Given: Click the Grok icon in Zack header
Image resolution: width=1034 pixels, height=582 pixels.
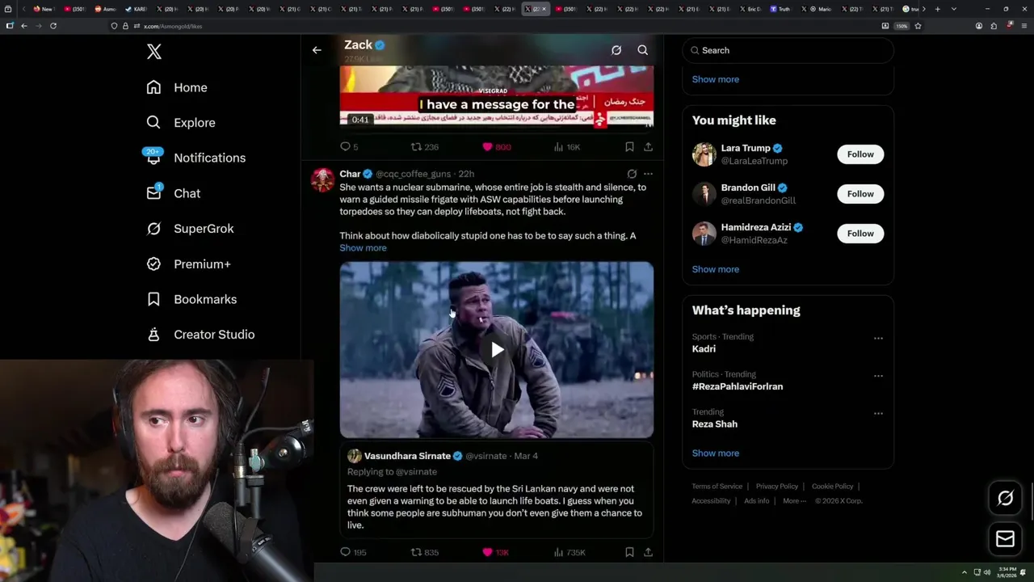Looking at the screenshot, I should pos(616,50).
